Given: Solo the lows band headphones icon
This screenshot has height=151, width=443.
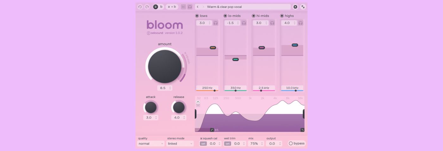Looking at the screenshot, I should click(x=215, y=23).
